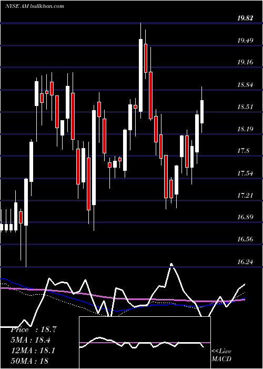Click the <<Live MACD label
The height and width of the screenshot is (369, 263).
(221, 355)
